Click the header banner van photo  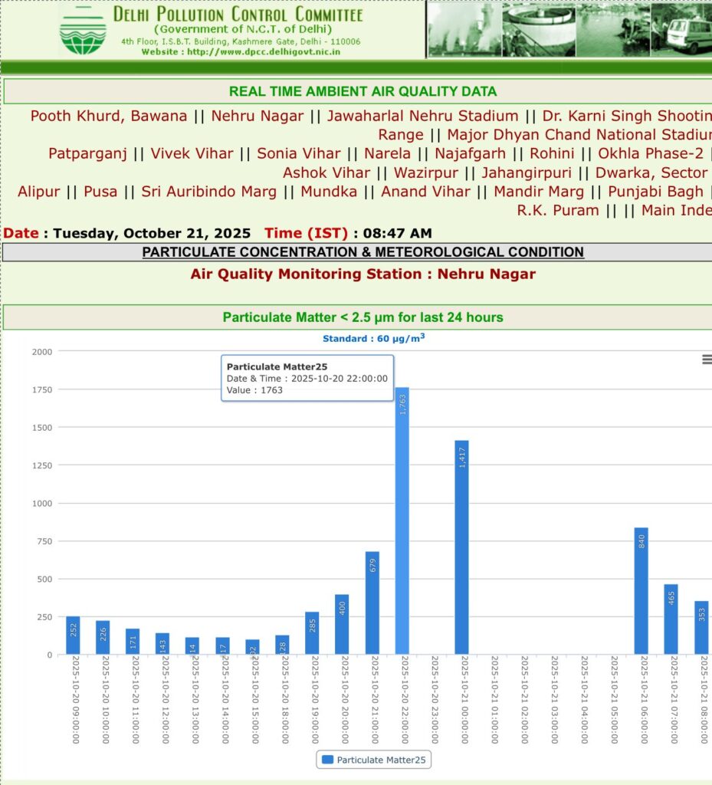(x=687, y=31)
